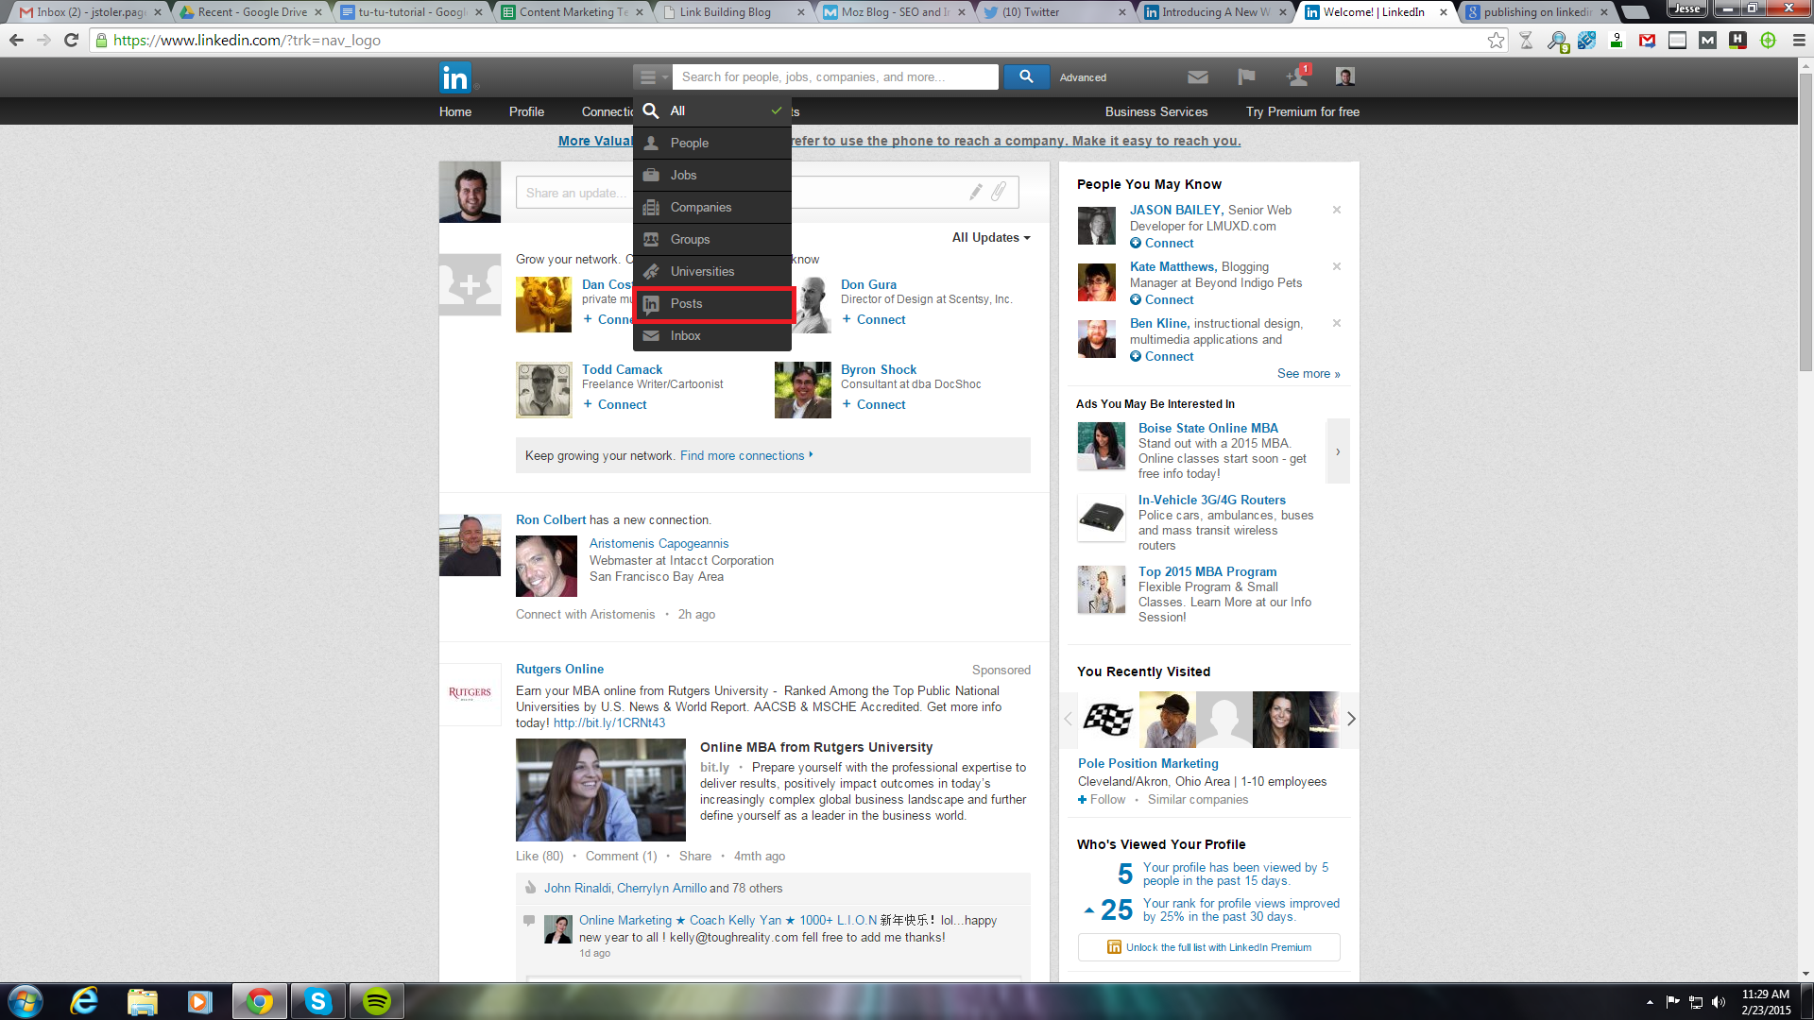Bookmark page with star icon
Screen dimensions: 1814x1020
point(1496,41)
